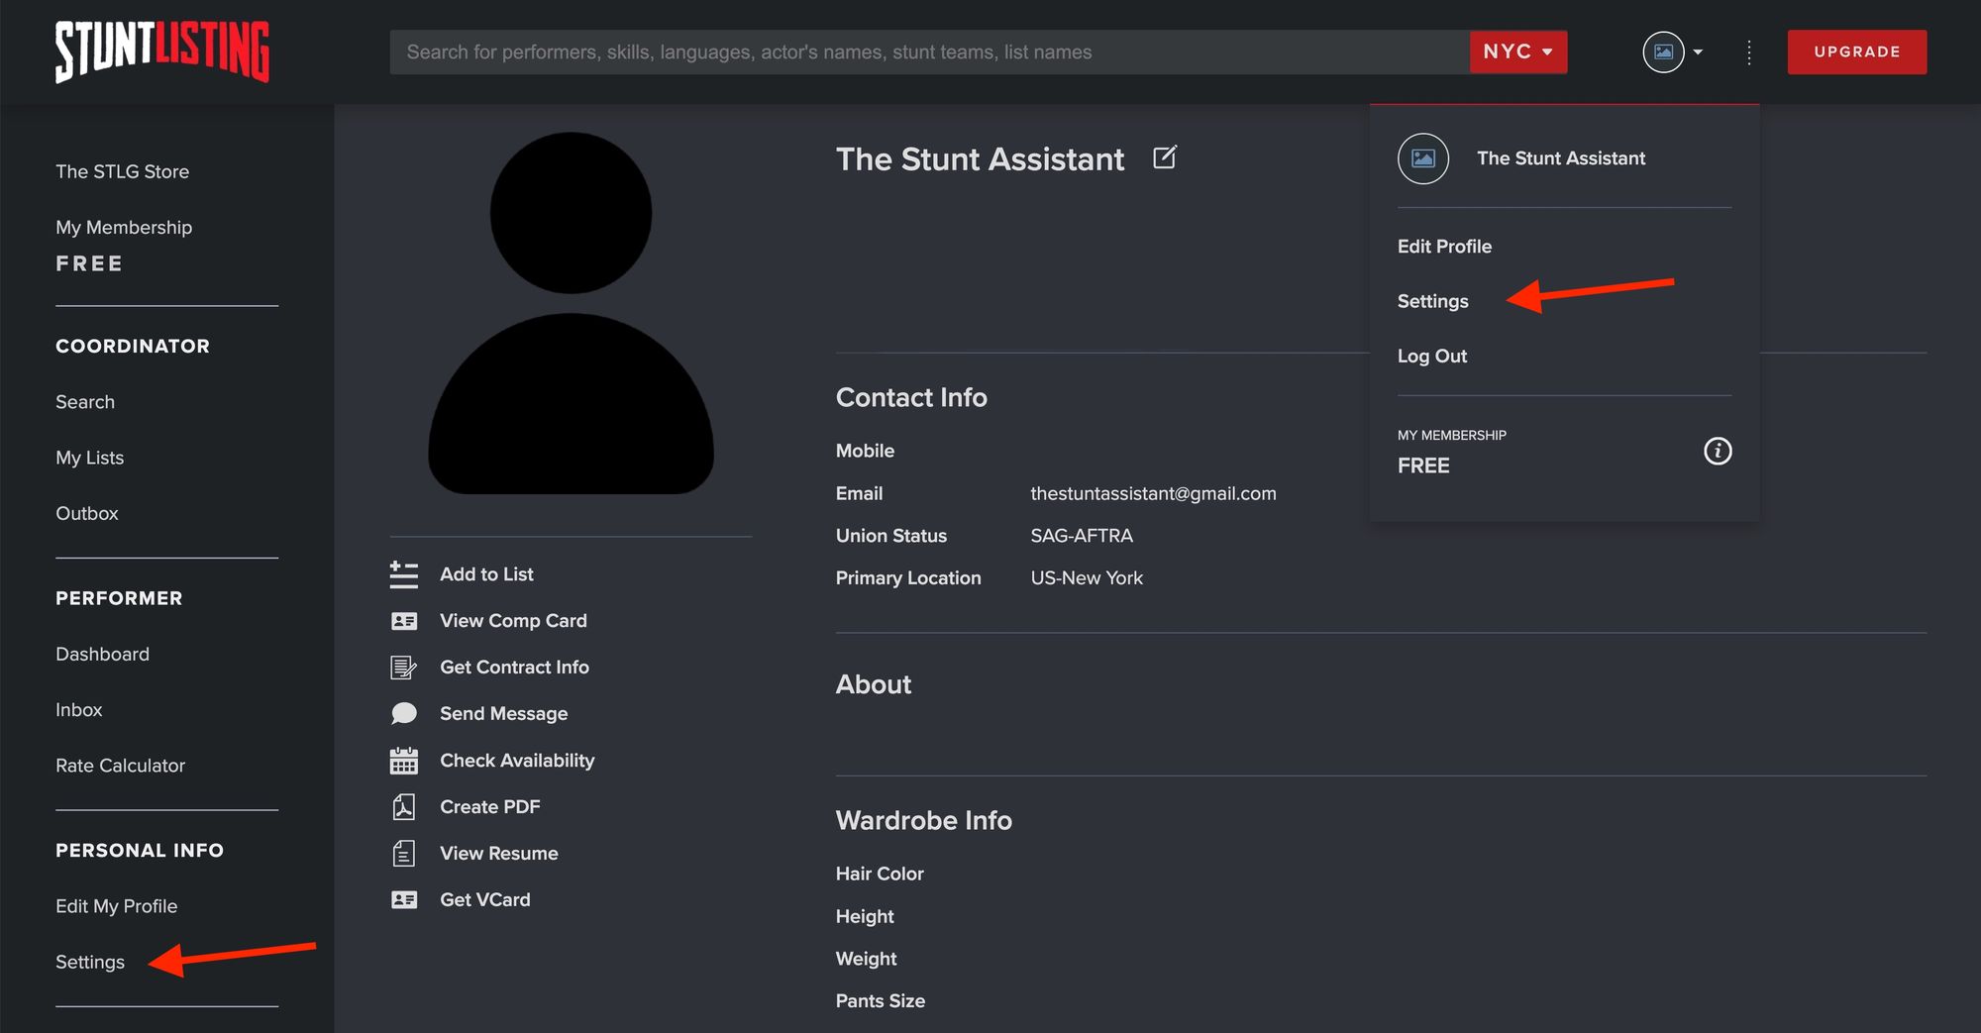The width and height of the screenshot is (1981, 1033).
Task: Open the avatar image icon in header
Action: (1663, 52)
